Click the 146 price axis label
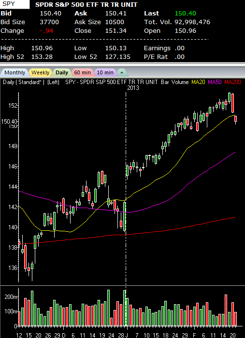 13,167
